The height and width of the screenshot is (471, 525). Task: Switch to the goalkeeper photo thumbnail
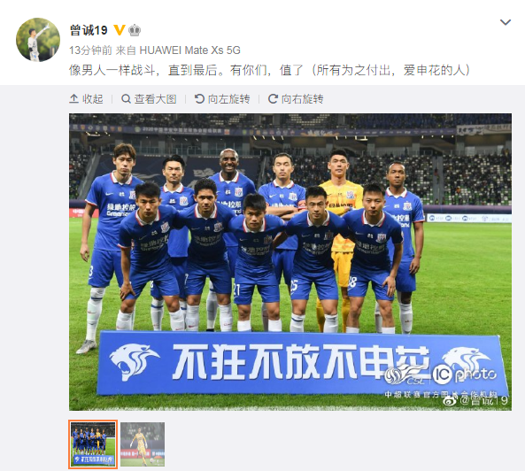coord(143,444)
